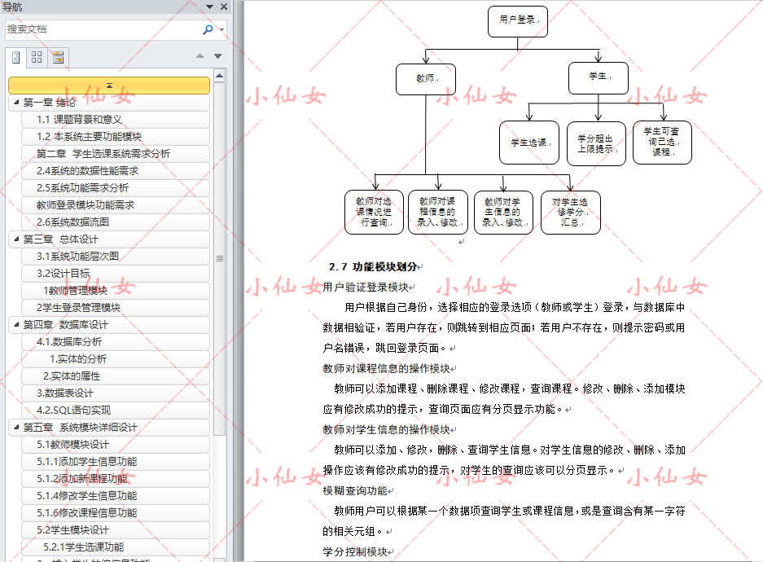The image size is (763, 562).
Task: Go to previous heading arrow
Action: 200,56
